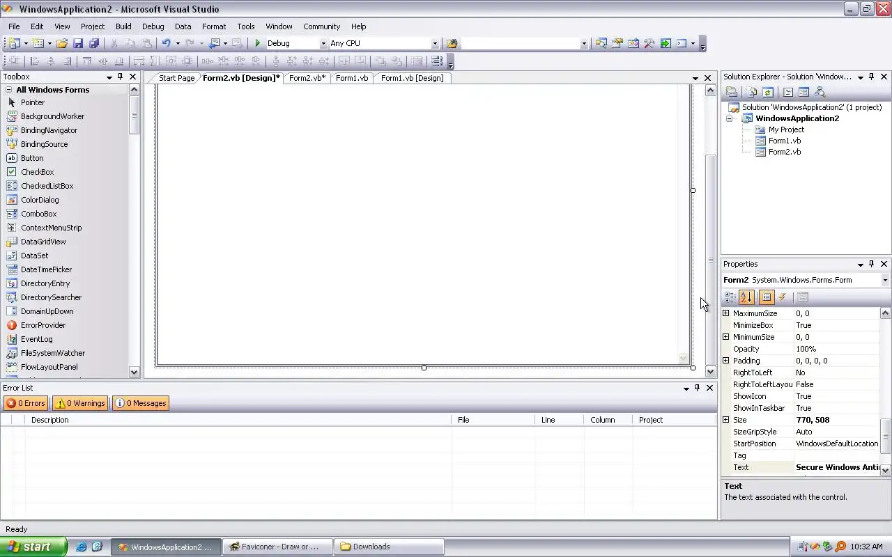Collapse the All Windows Forms toolbox group
The image size is (892, 557).
[x=9, y=90]
